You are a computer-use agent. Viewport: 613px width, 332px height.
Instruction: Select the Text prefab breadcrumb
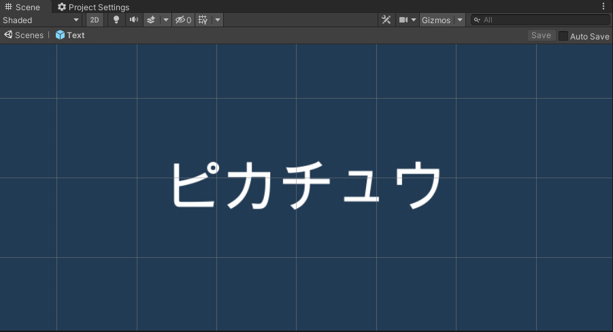[x=70, y=35]
